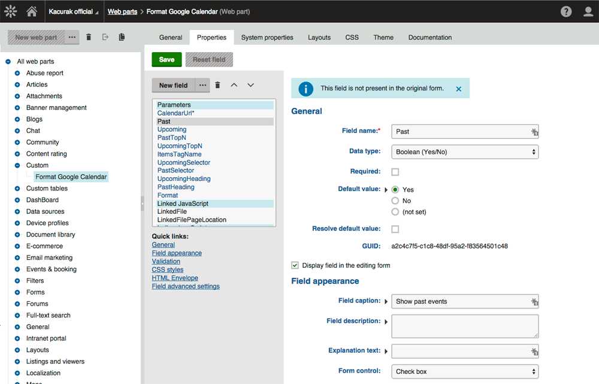599x384 pixels.
Task: Open the New field more options ellipsis
Action: pyautogui.click(x=202, y=85)
